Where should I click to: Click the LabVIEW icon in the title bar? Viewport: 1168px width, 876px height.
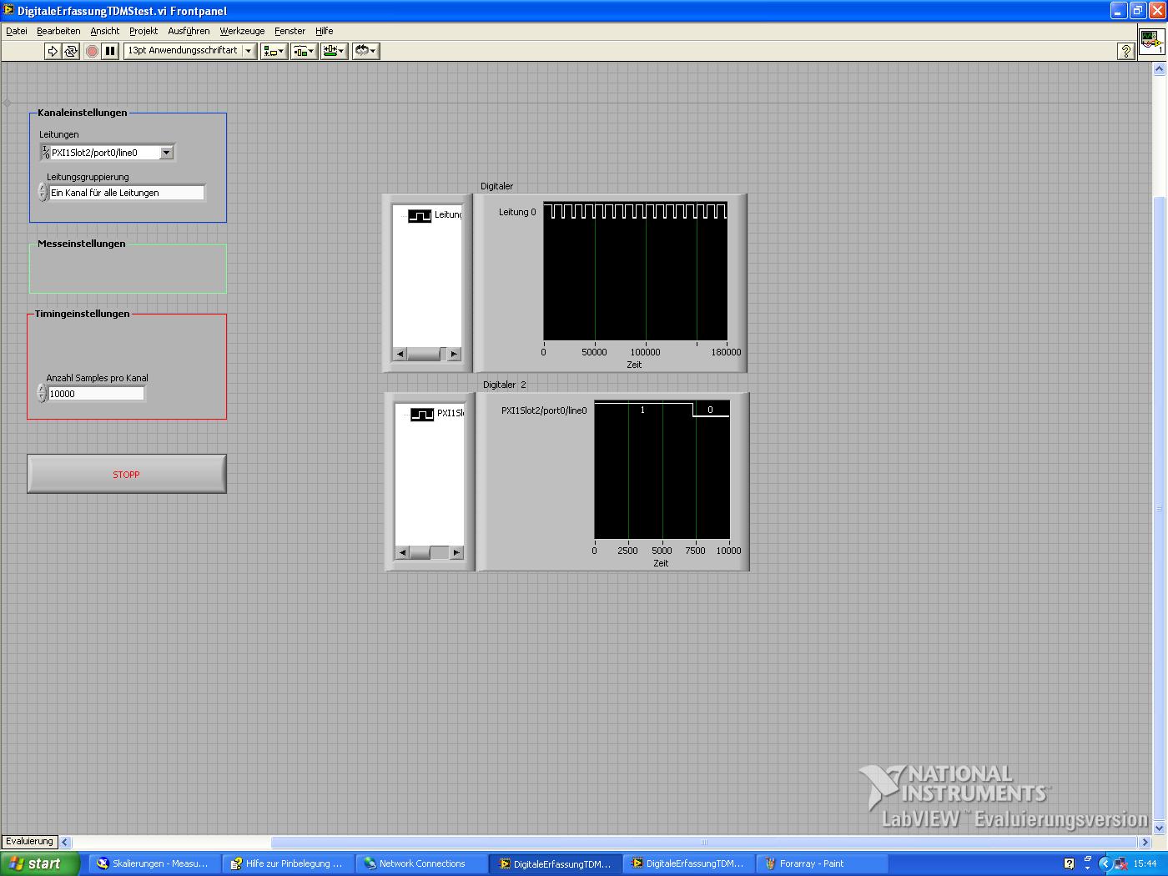(x=9, y=11)
